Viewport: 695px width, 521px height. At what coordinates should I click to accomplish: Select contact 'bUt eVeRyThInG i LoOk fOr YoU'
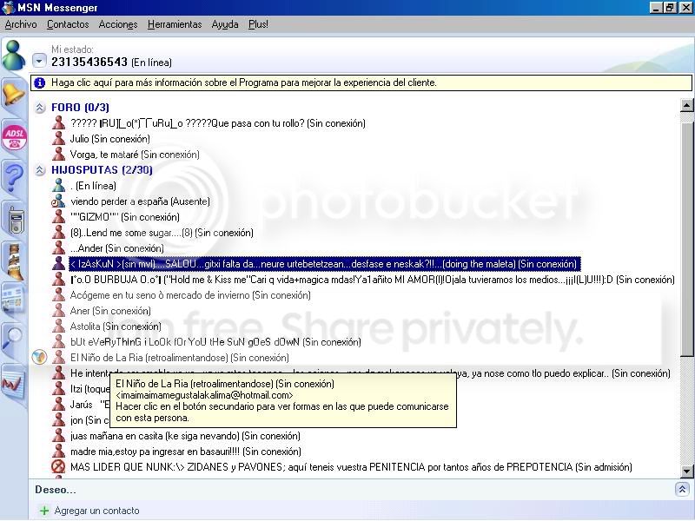215,342
